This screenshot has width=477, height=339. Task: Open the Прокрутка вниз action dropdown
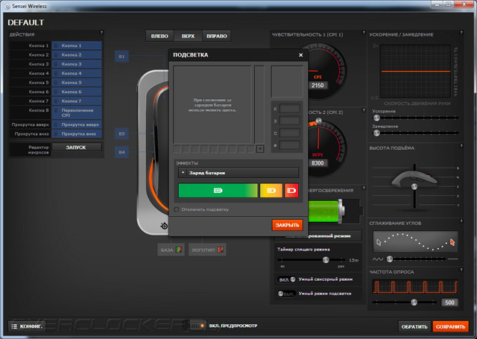76,134
